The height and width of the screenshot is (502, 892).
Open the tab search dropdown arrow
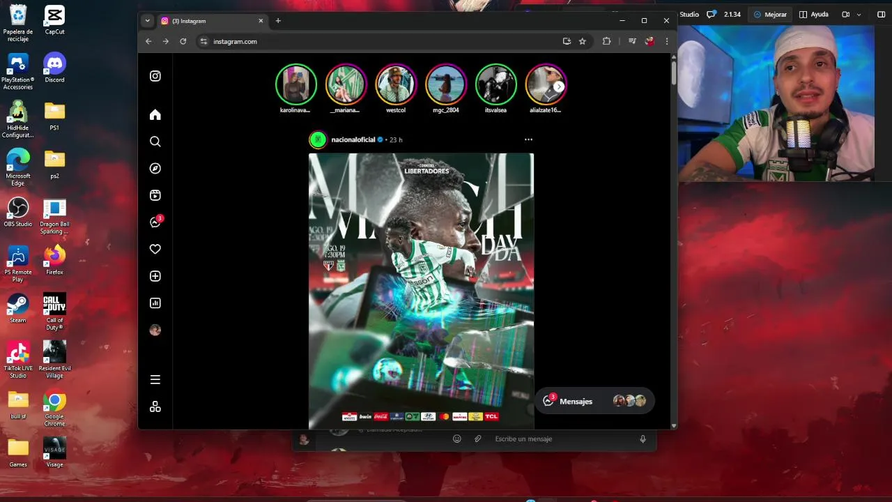tap(147, 21)
